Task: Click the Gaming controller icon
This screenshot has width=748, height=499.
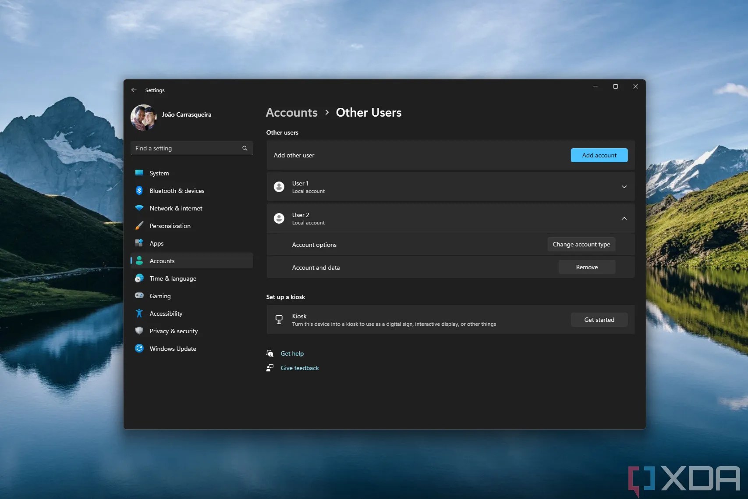Action: [x=139, y=296]
